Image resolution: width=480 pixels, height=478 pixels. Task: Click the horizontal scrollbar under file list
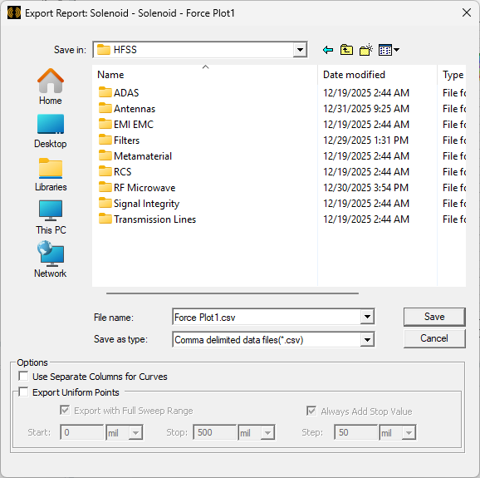click(233, 293)
